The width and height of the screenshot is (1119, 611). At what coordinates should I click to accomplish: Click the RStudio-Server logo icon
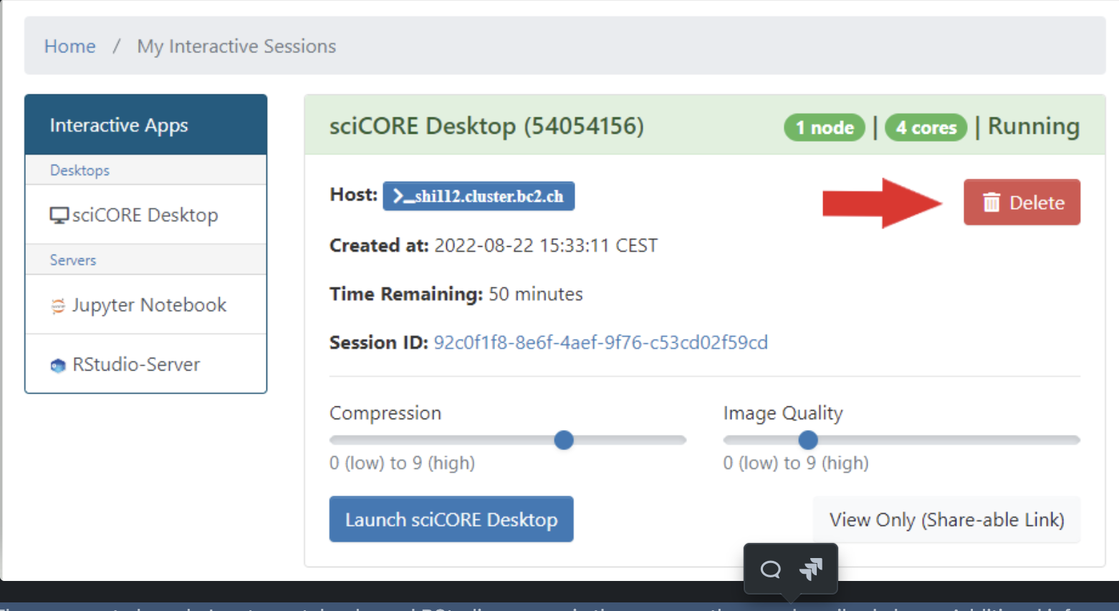point(58,366)
